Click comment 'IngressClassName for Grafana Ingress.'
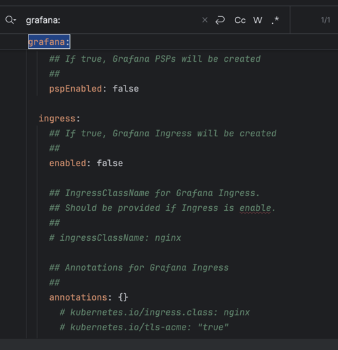 (155, 193)
